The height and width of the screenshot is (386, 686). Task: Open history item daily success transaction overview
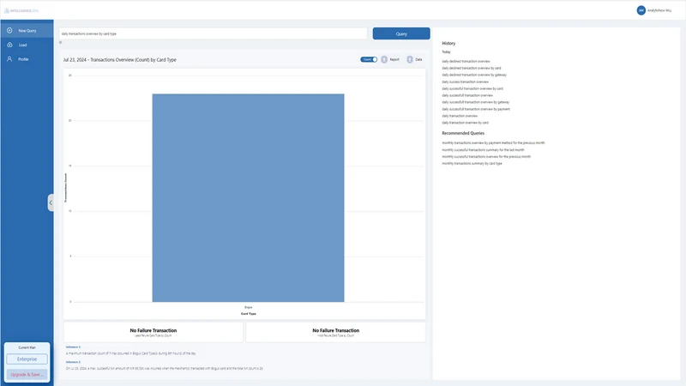pos(465,81)
